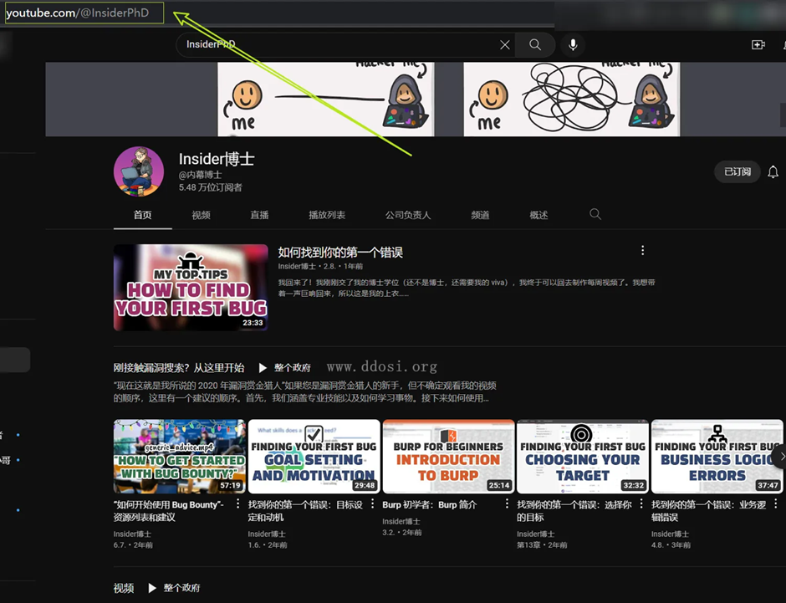Open the title Burp 初学者：Burp 简介

(430, 505)
